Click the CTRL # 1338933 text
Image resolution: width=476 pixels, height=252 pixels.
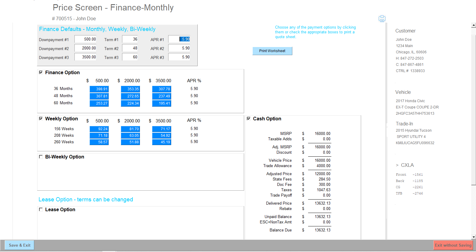coord(410,71)
